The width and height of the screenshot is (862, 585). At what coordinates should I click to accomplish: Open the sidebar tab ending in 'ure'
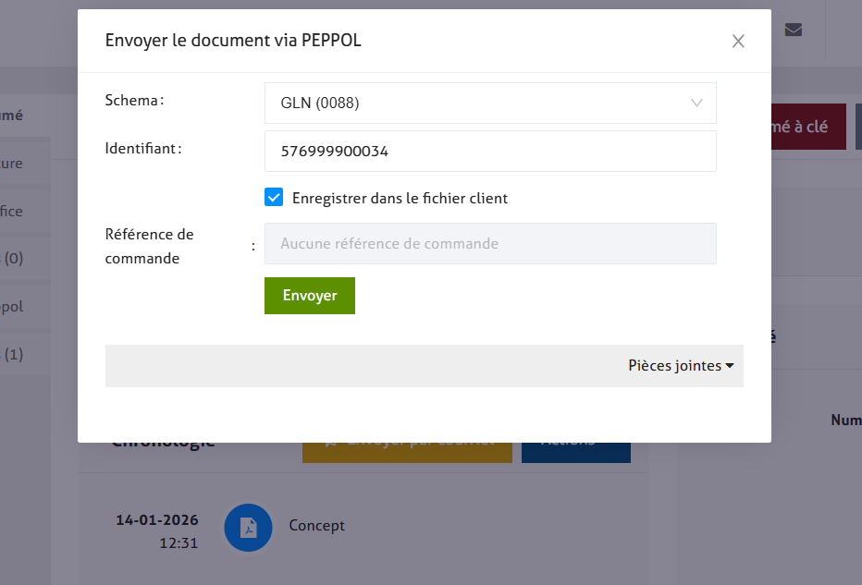coord(13,164)
